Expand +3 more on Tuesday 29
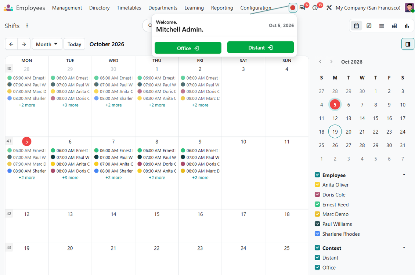415x275 pixels. coord(70,105)
